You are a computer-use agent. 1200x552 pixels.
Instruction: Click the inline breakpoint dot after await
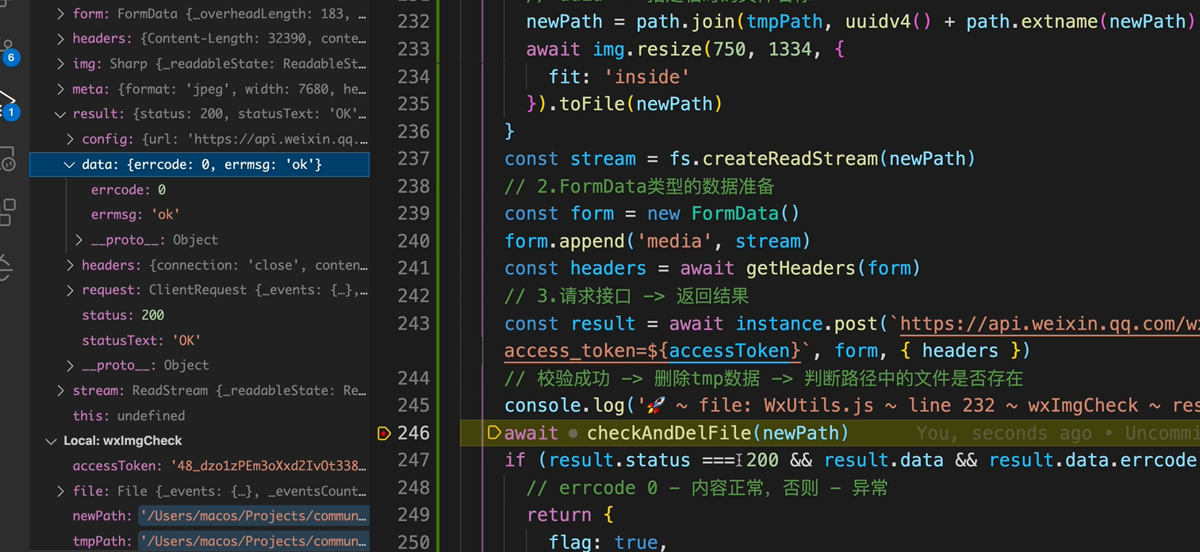(x=573, y=434)
